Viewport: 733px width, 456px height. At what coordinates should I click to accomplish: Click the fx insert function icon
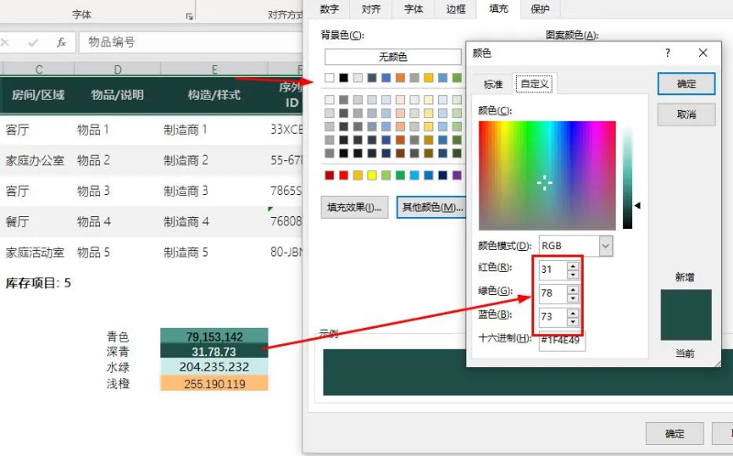(x=61, y=42)
